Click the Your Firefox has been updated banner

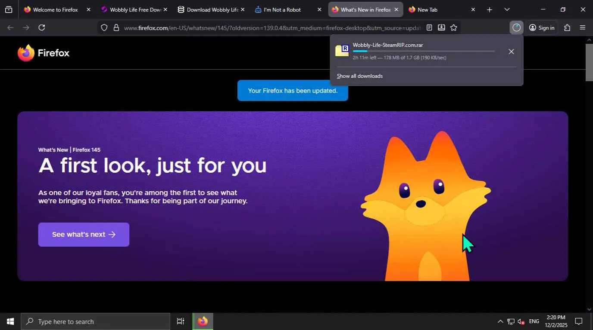(293, 91)
